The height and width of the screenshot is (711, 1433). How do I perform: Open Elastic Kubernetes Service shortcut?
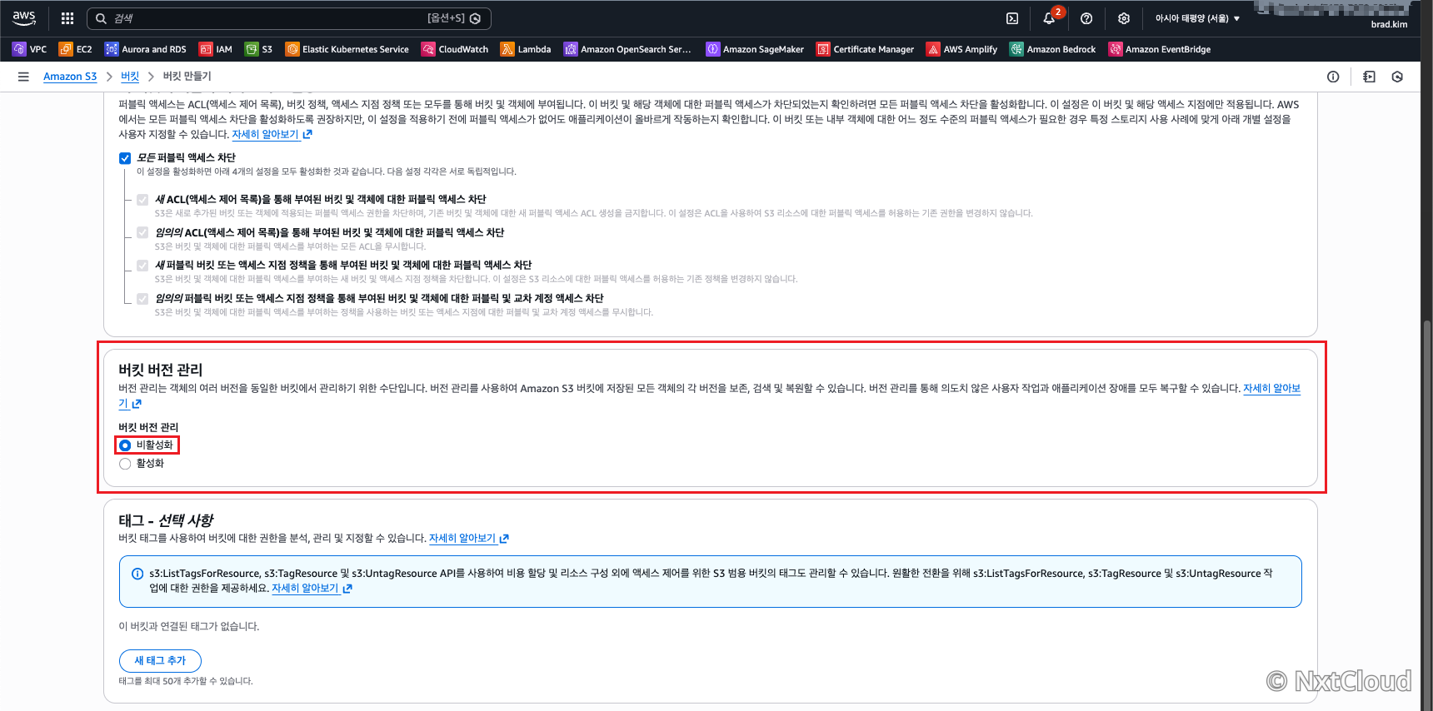pyautogui.click(x=347, y=49)
